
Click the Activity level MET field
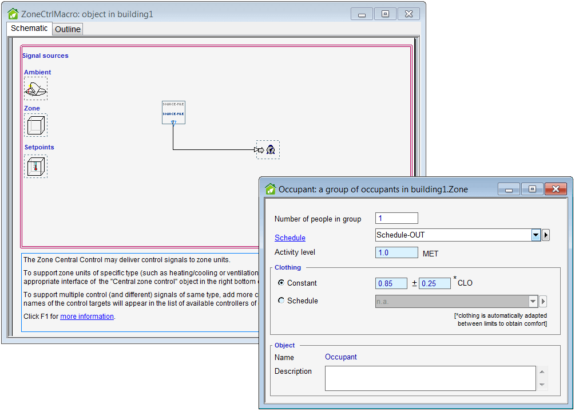pyautogui.click(x=396, y=252)
